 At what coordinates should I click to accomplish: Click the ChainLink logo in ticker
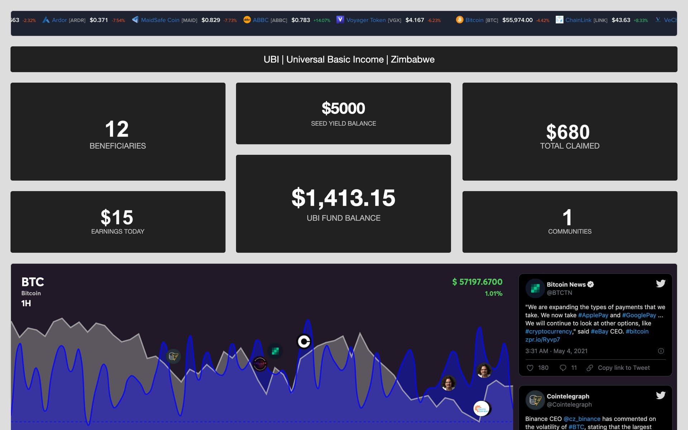pyautogui.click(x=559, y=20)
